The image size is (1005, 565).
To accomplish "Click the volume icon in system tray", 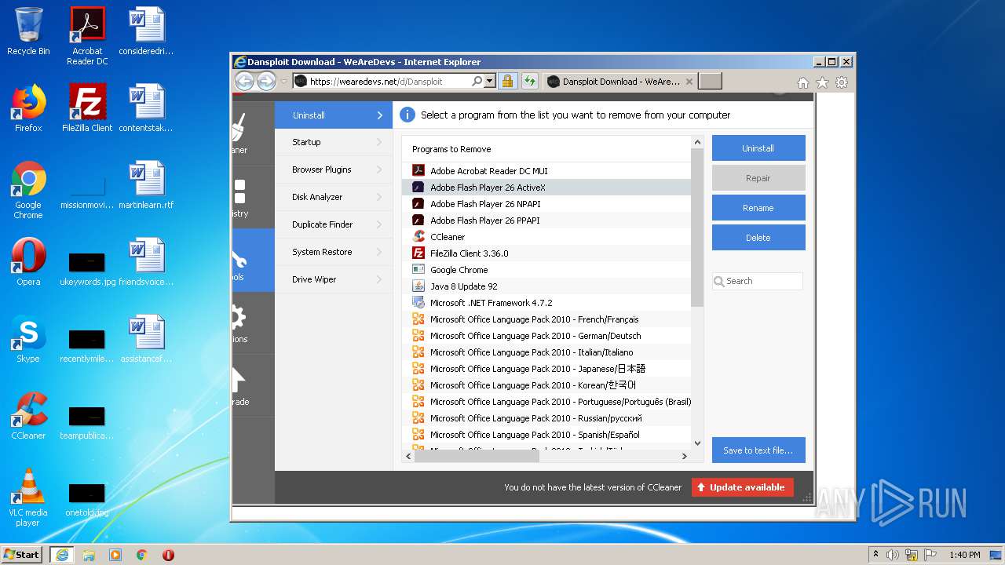I will pyautogui.click(x=893, y=555).
